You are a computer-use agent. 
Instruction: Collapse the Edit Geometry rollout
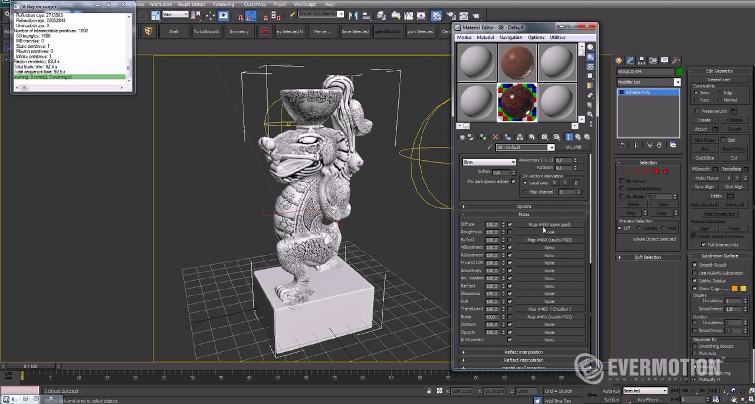pos(719,71)
